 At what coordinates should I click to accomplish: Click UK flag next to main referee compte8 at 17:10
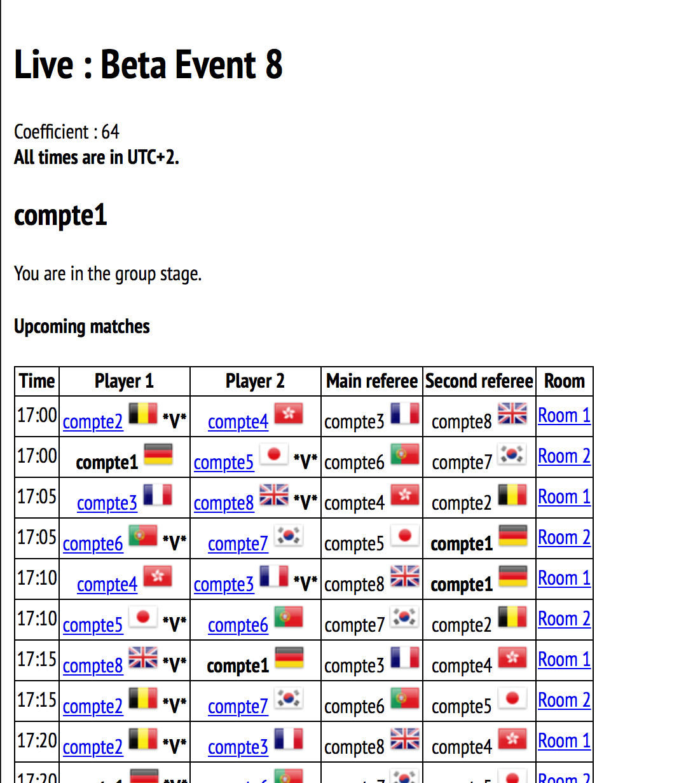click(x=405, y=577)
